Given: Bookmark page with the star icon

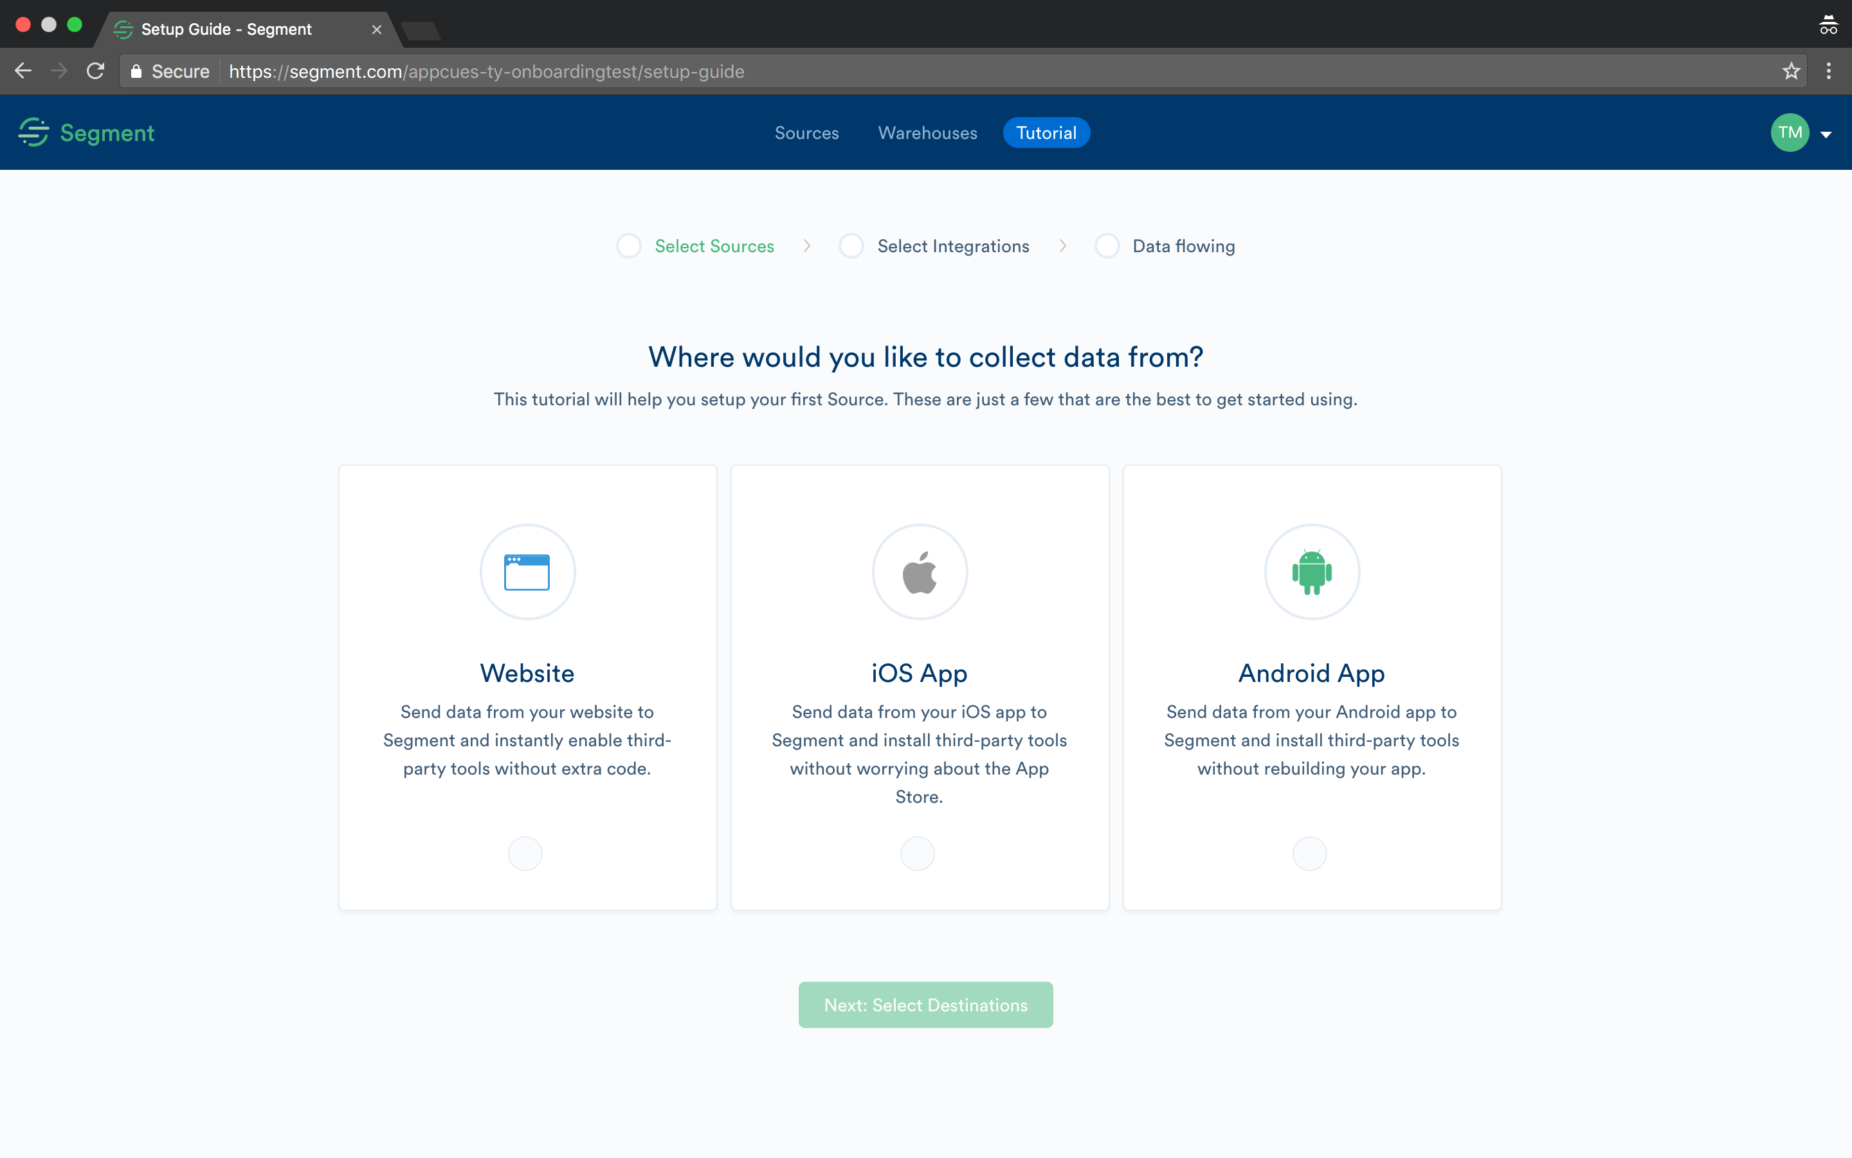Looking at the screenshot, I should coord(1791,71).
